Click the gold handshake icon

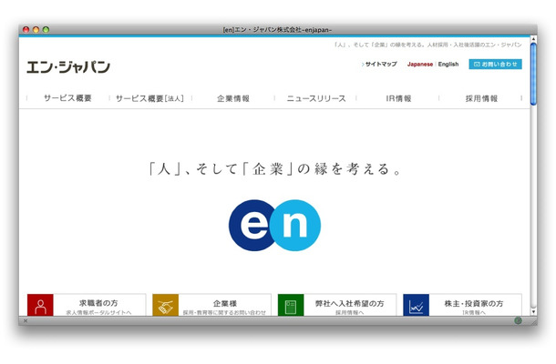[x=166, y=305]
